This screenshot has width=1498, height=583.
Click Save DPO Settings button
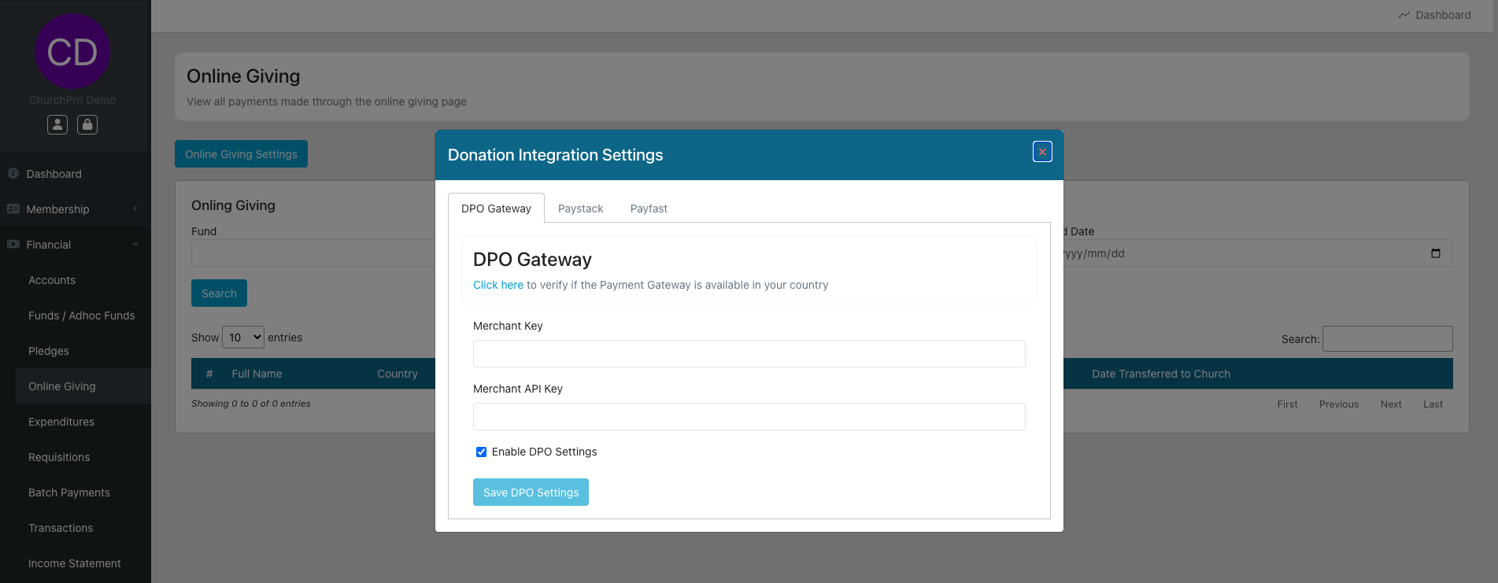click(531, 493)
